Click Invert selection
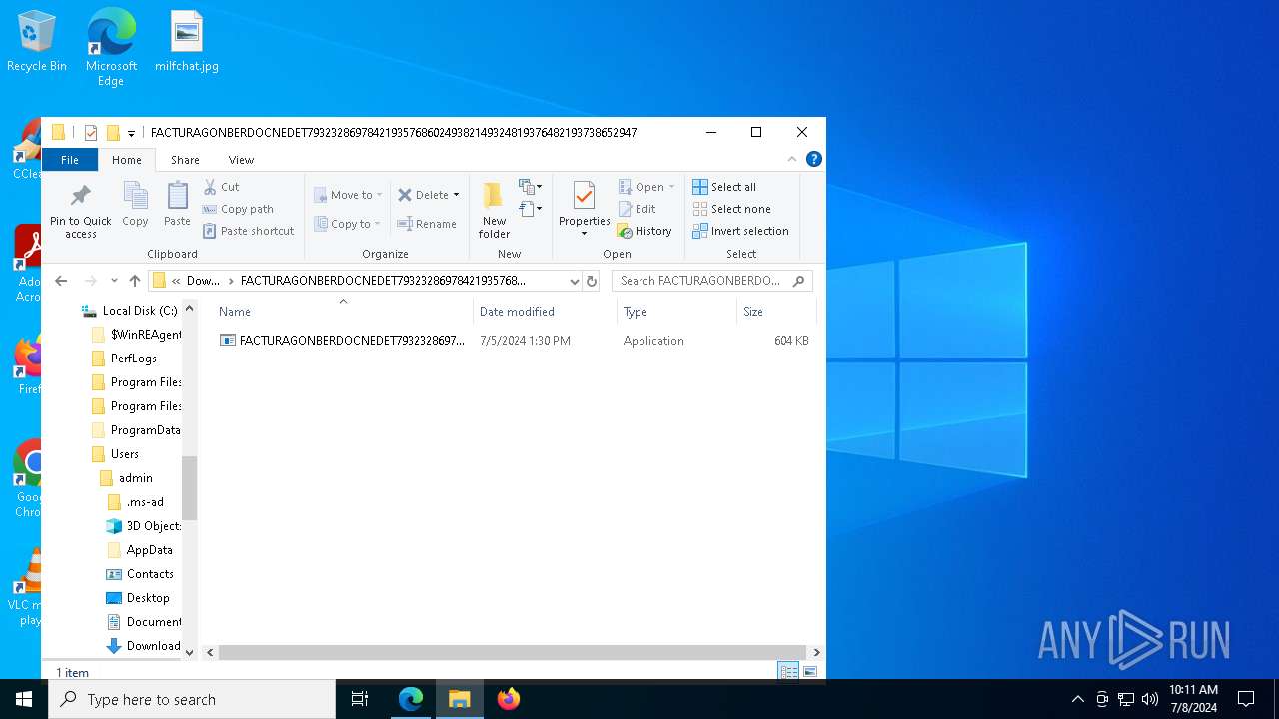 click(740, 231)
